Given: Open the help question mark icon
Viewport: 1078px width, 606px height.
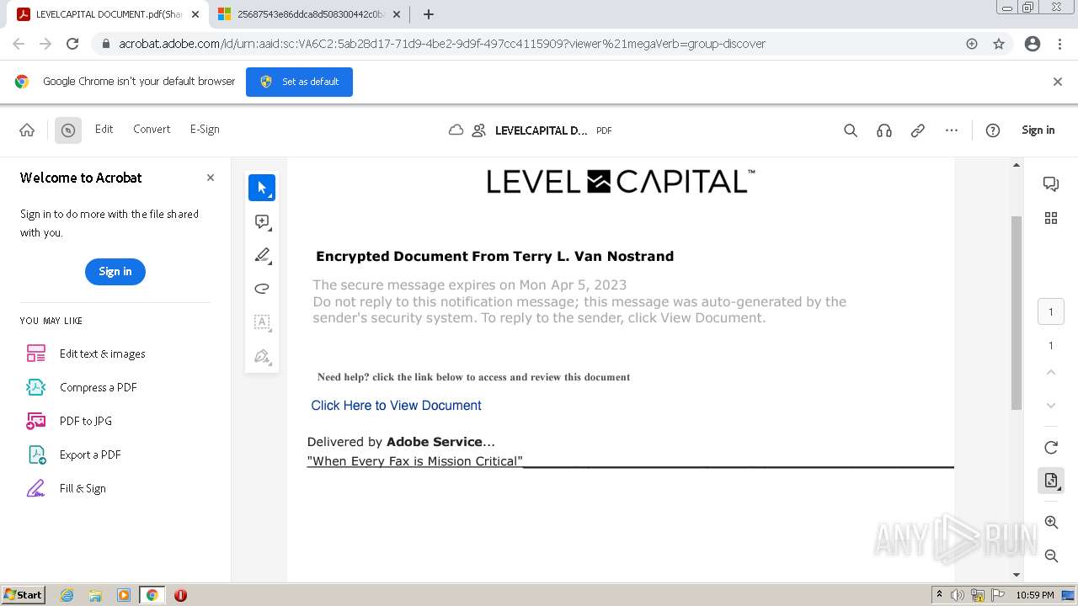Looking at the screenshot, I should pyautogui.click(x=993, y=130).
